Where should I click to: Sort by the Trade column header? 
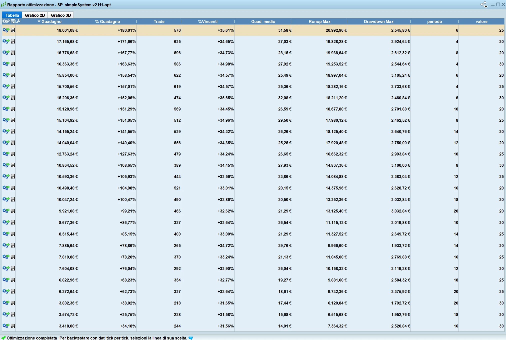click(159, 21)
